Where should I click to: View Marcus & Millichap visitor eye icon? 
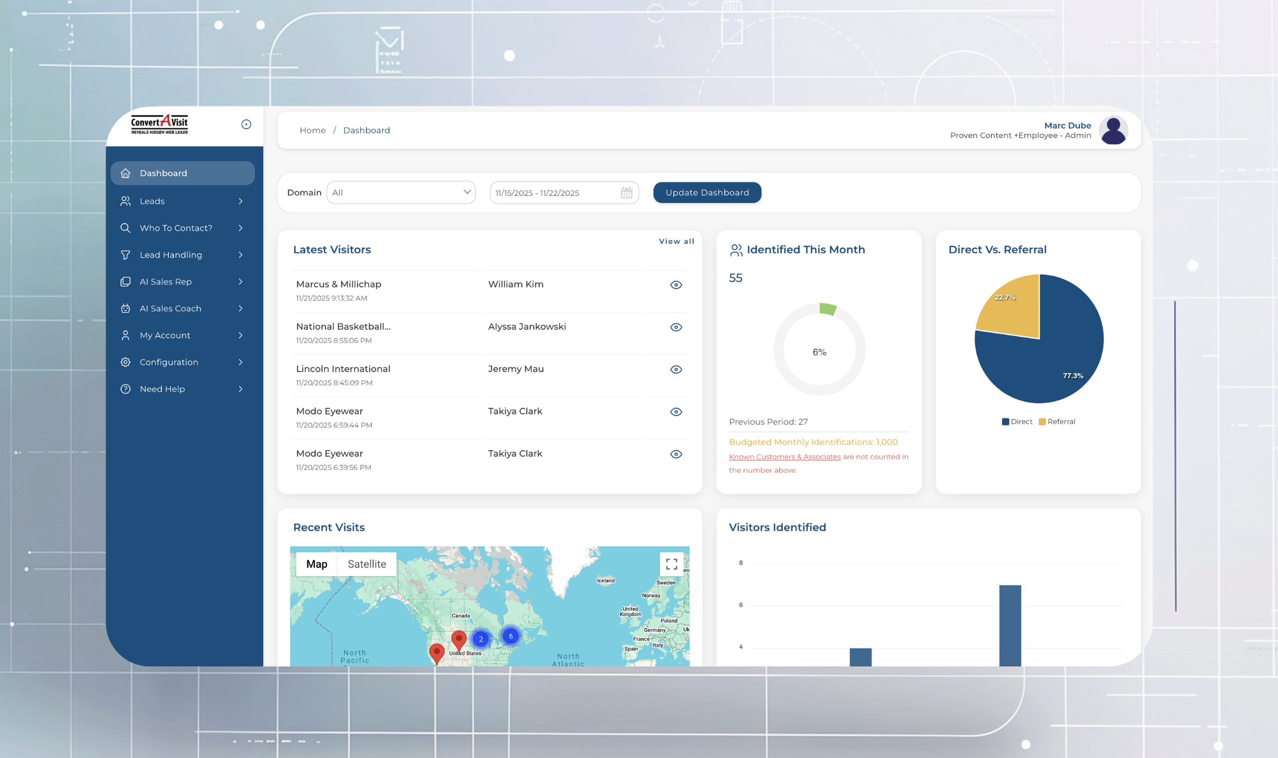(676, 285)
